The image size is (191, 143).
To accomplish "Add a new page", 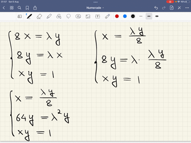I will (x=172, y=8).
